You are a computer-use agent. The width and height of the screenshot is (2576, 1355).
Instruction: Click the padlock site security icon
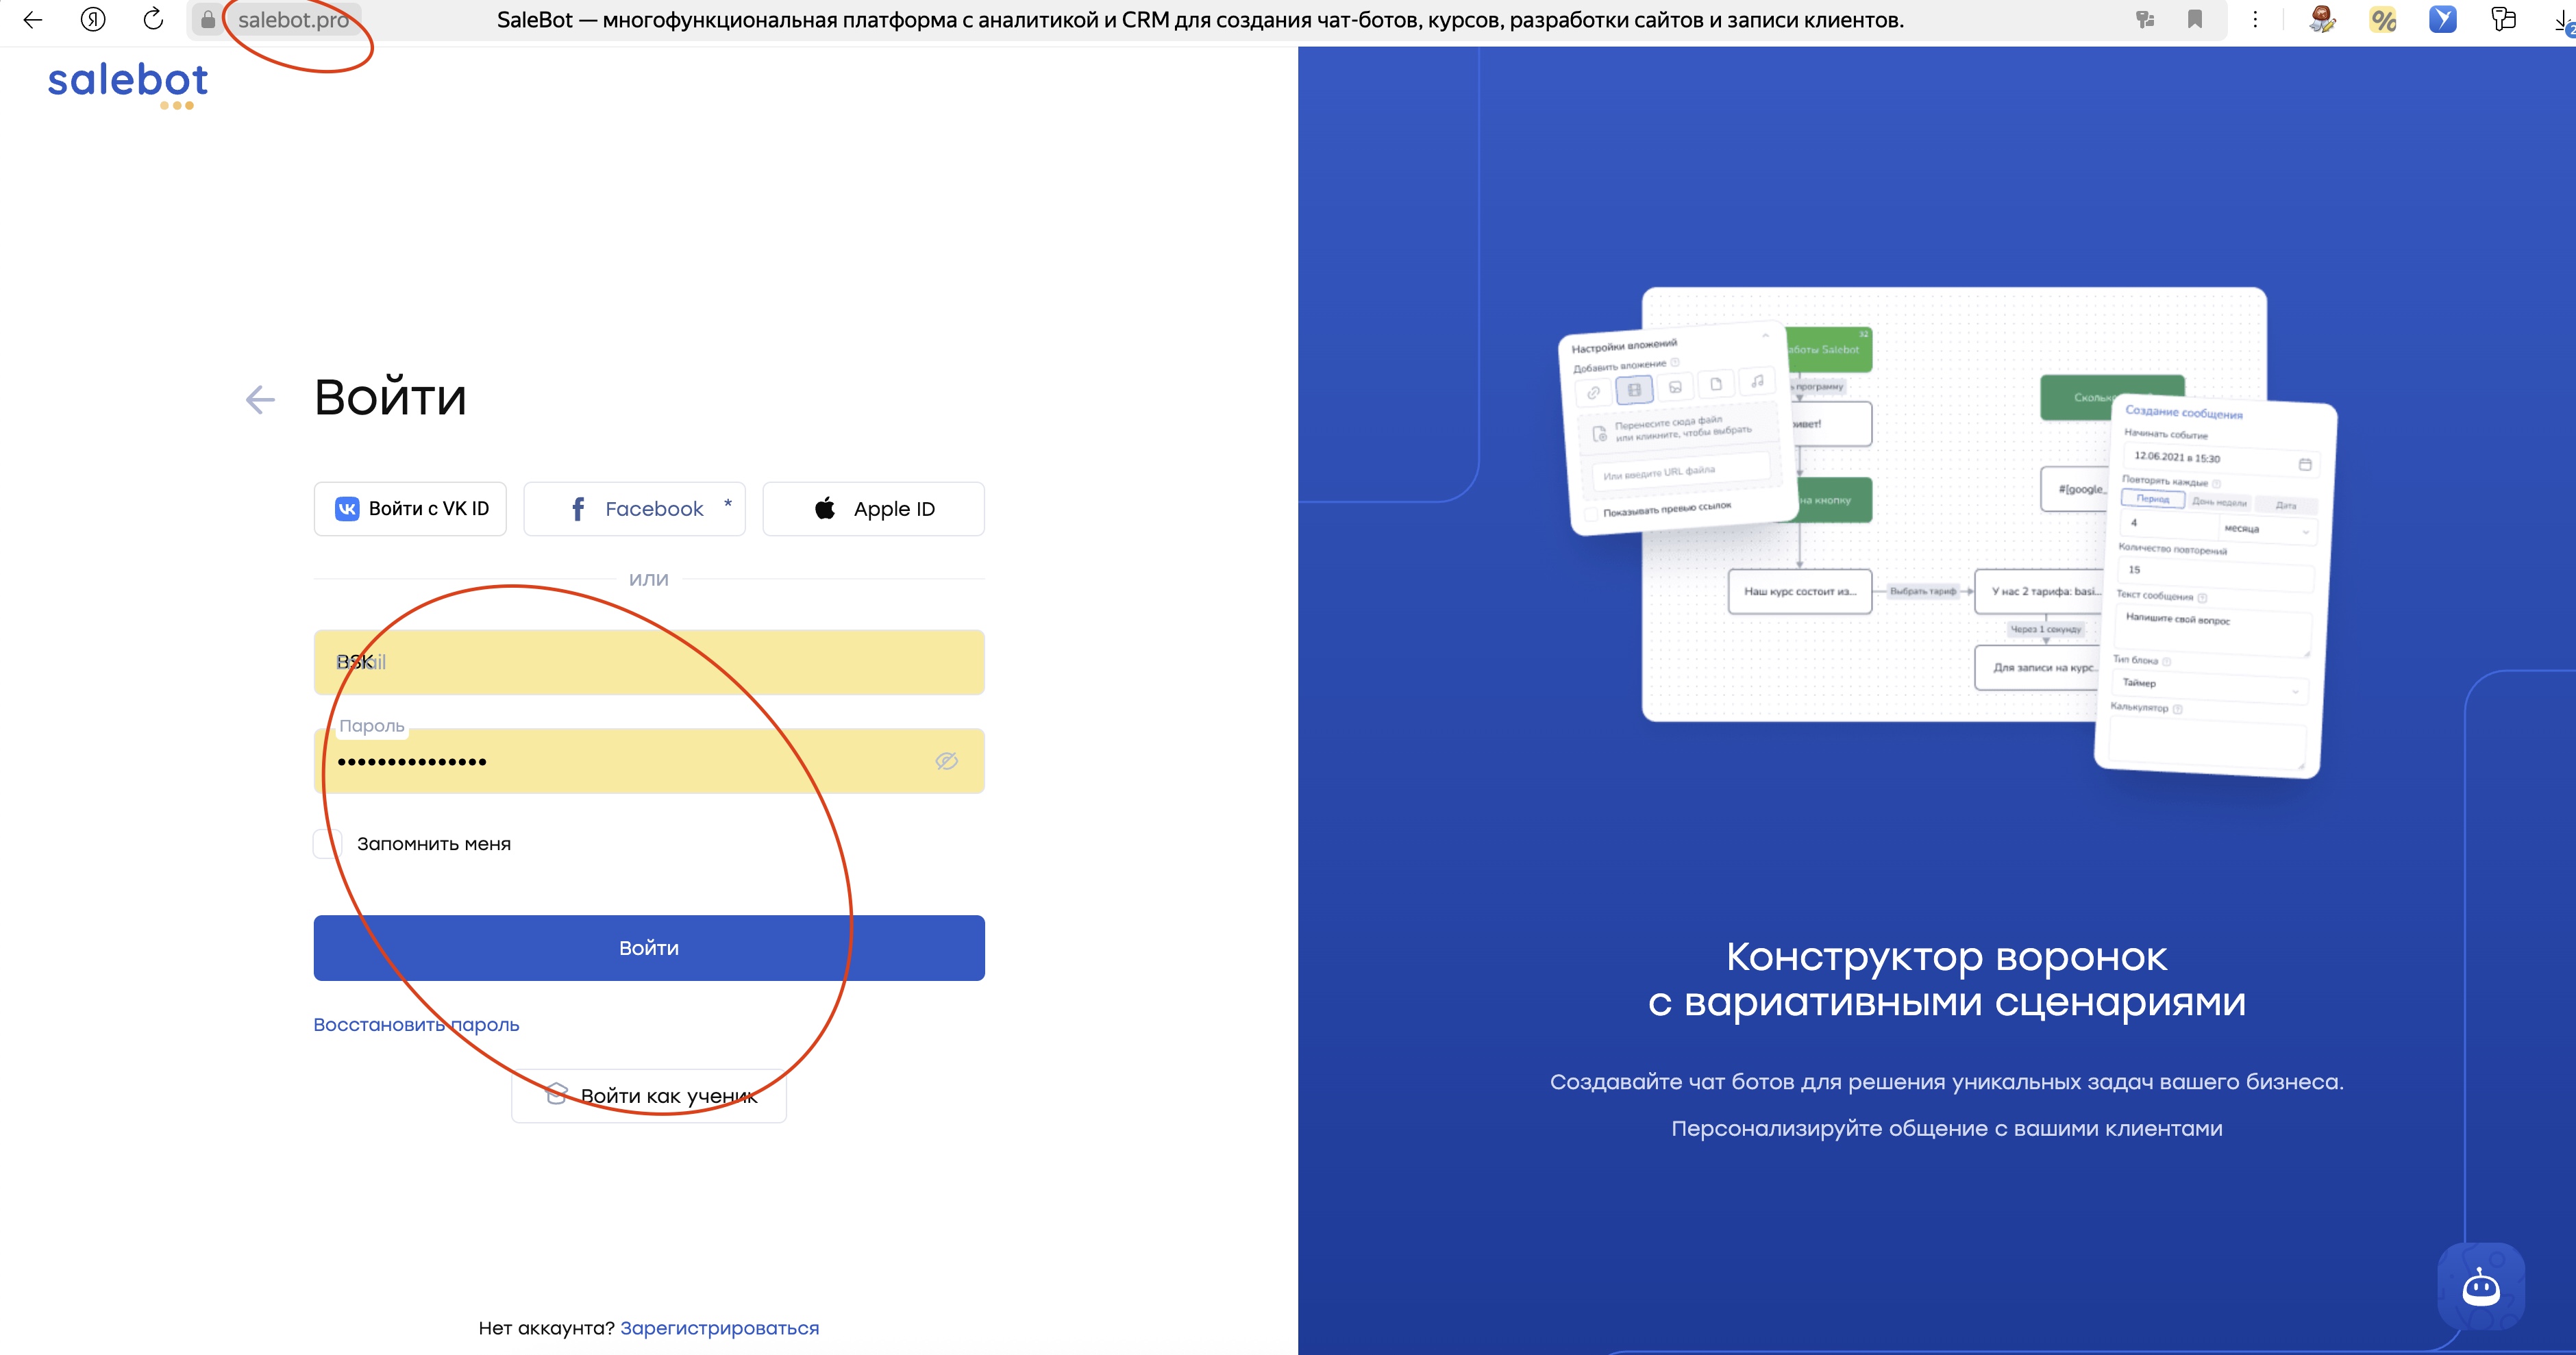(208, 19)
